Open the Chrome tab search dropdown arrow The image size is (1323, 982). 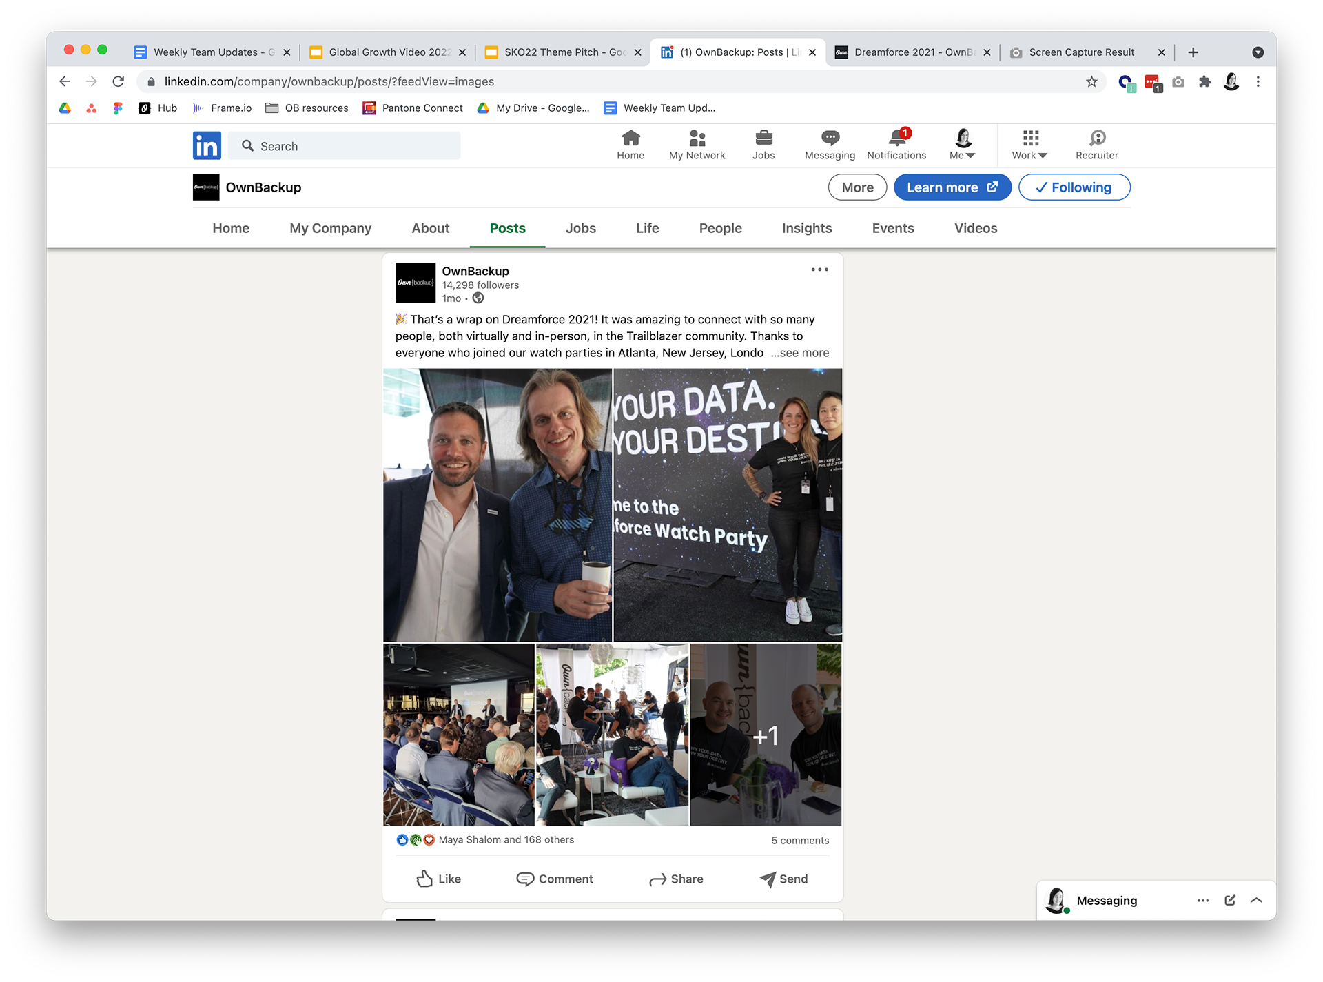point(1258,52)
